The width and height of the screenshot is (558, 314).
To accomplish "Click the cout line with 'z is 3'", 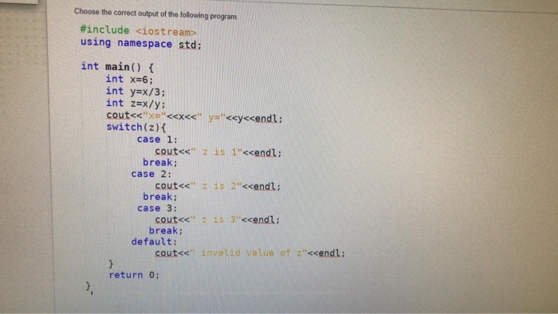I will (218, 220).
